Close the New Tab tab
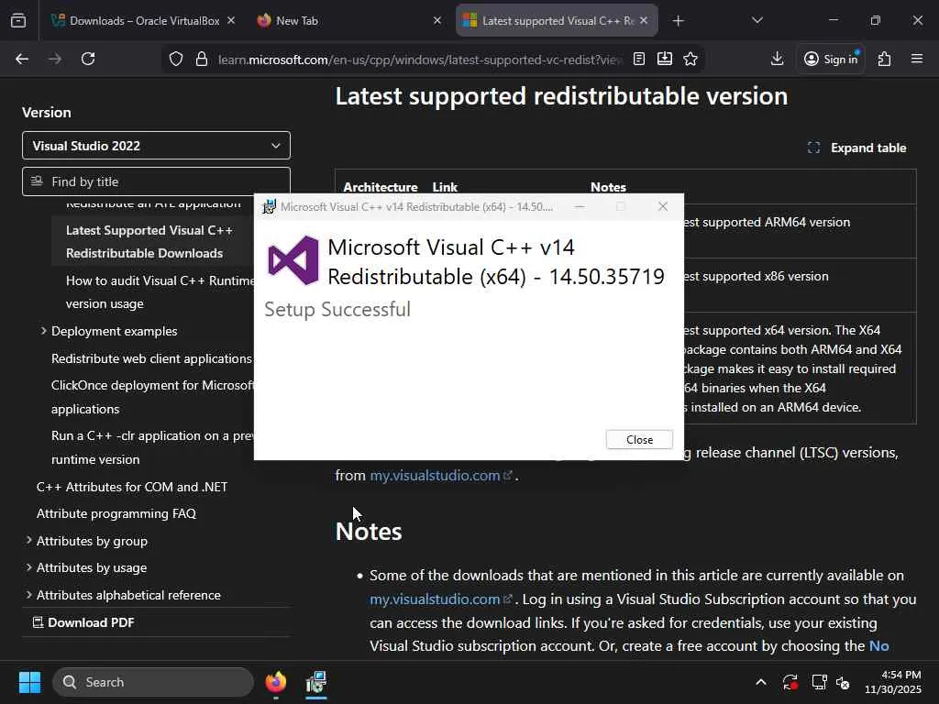Screen dimensions: 939x704 coord(437,20)
